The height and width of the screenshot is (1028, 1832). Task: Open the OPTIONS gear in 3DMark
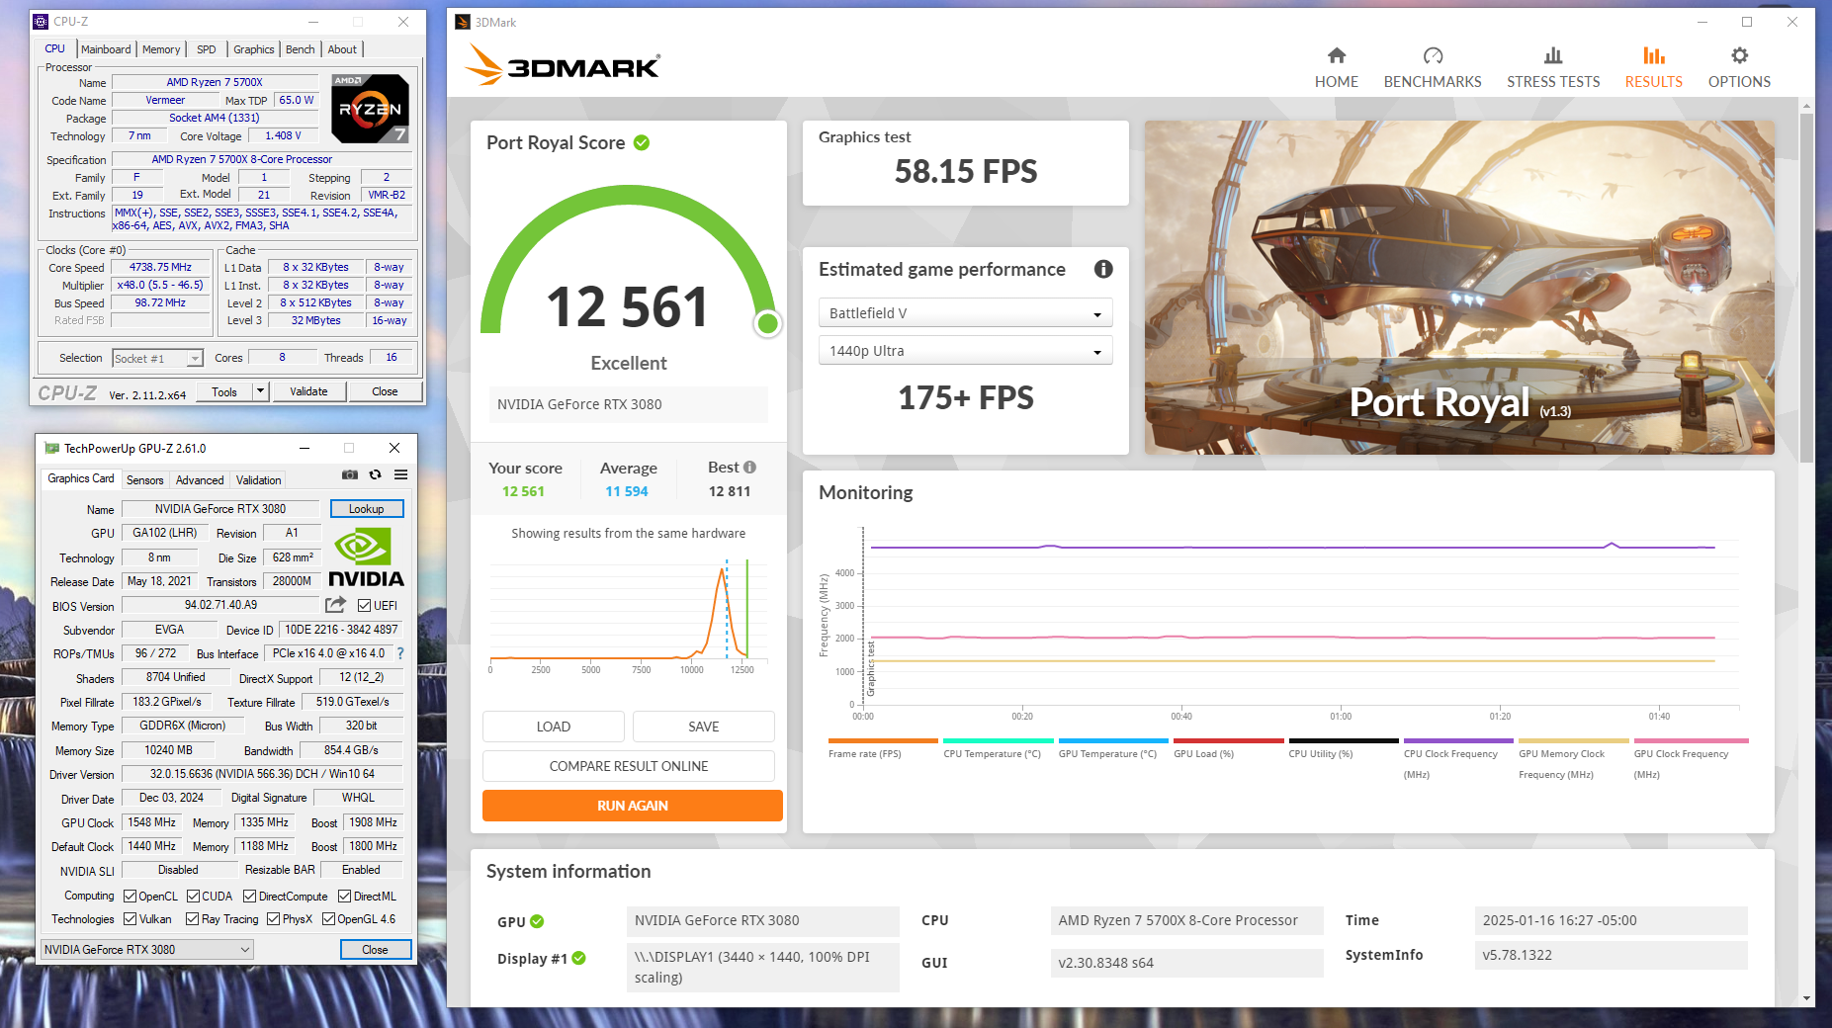click(1739, 56)
